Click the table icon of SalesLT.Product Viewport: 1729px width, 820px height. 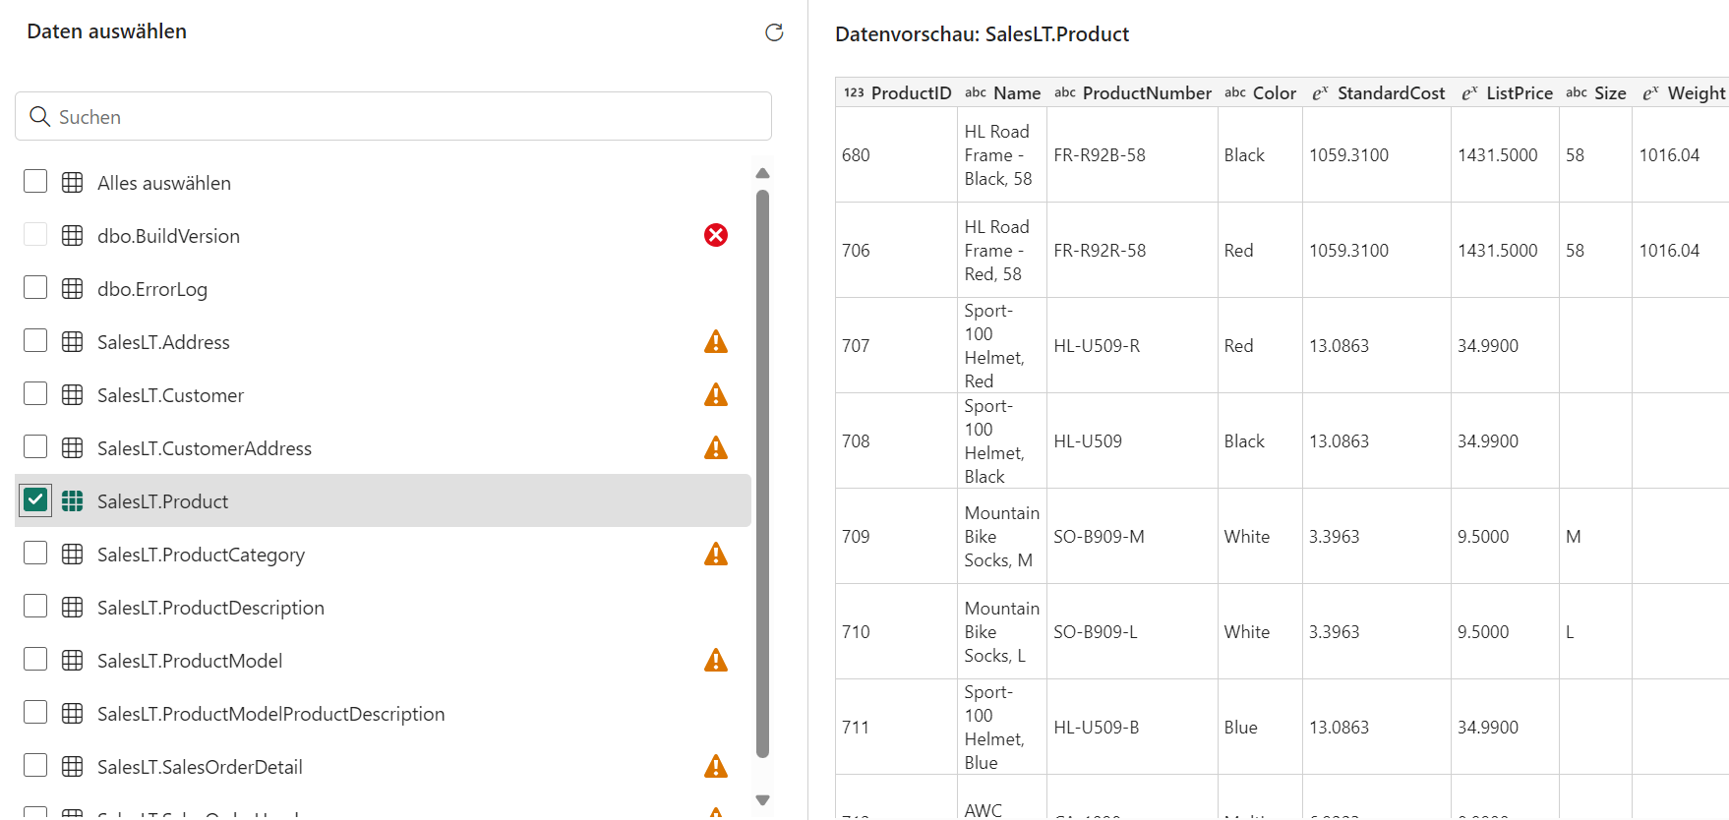pos(72,500)
